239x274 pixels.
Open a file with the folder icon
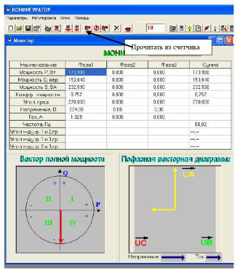19,28
